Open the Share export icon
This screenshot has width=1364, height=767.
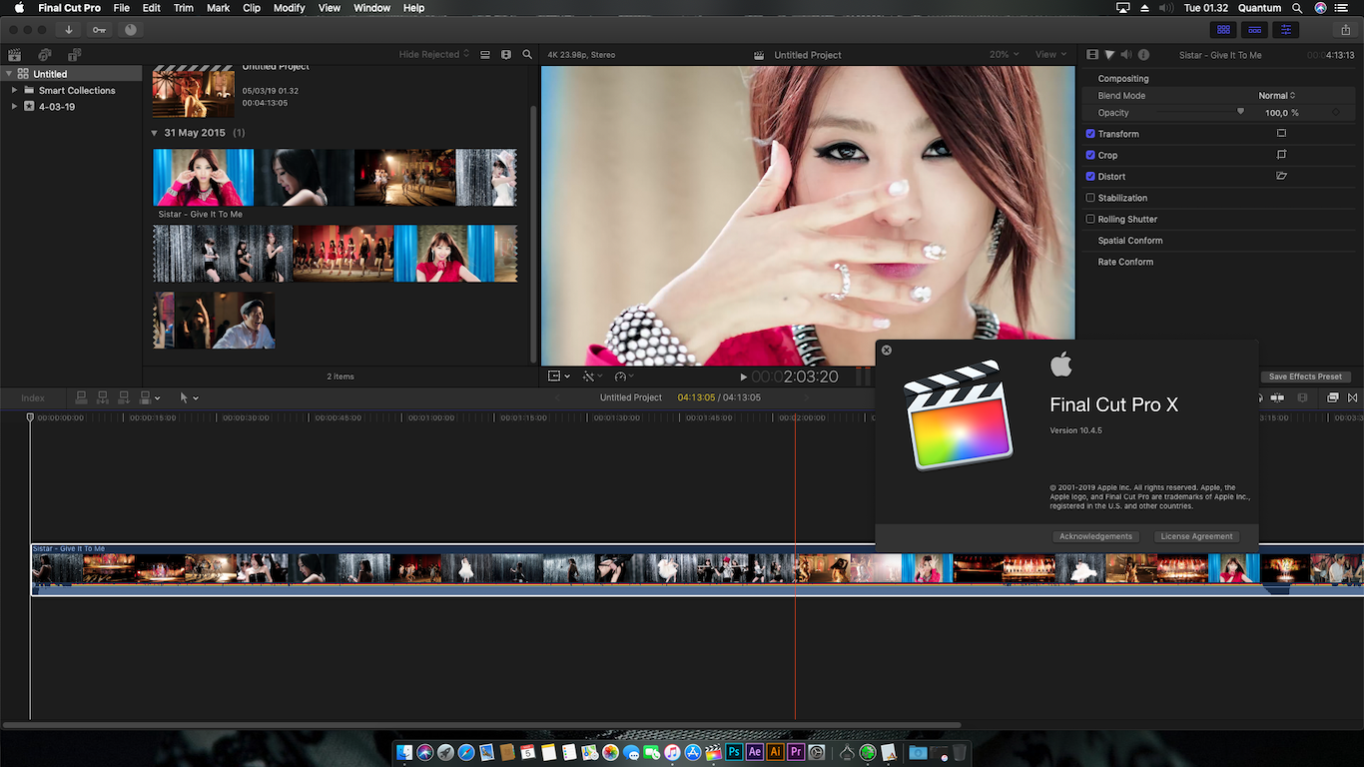click(x=1345, y=30)
